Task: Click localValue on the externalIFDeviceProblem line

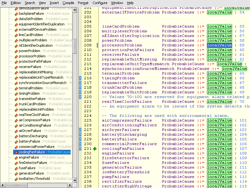Action: click(x=219, y=12)
